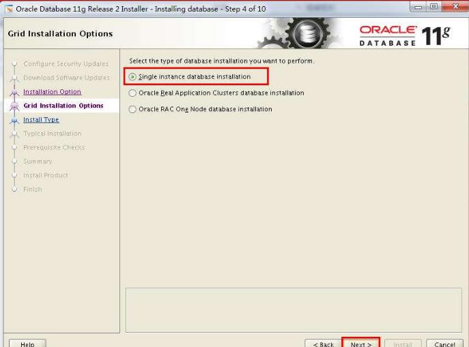The image size is (469, 347).
Task: Pick Oracle RAC One Node database installation
Action: coord(132,109)
